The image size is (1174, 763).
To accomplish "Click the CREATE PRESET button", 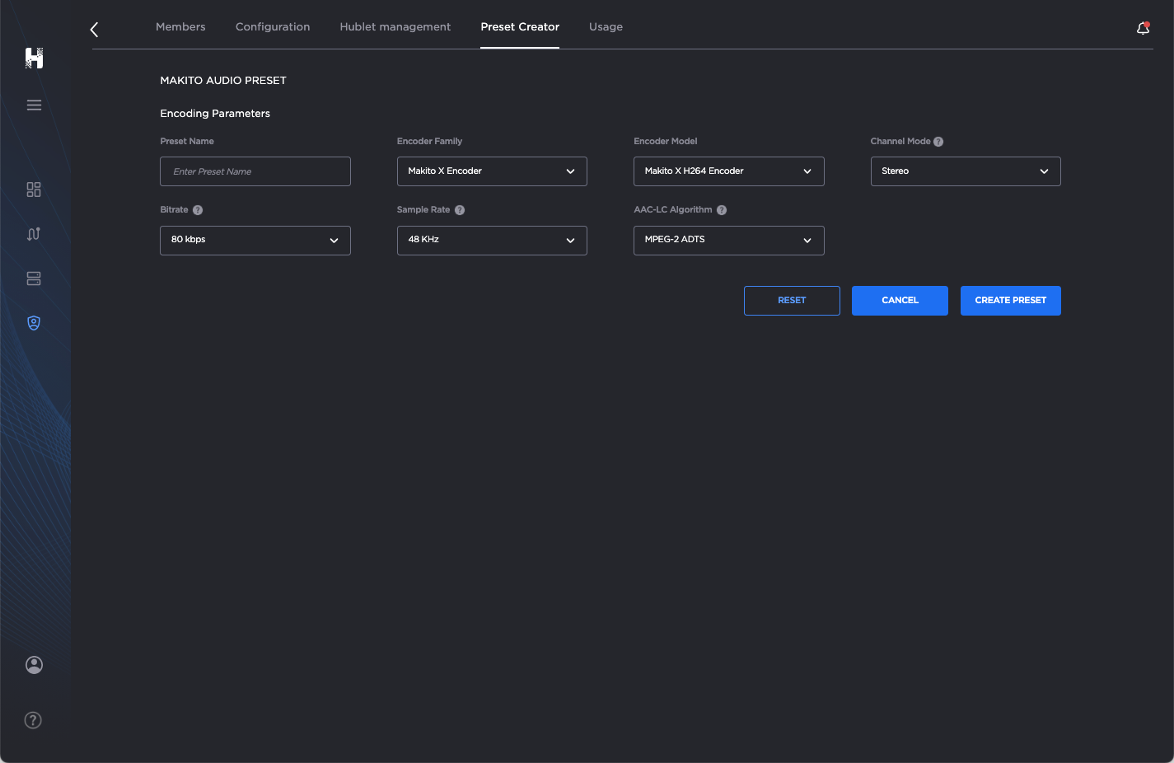I will coord(1010,301).
